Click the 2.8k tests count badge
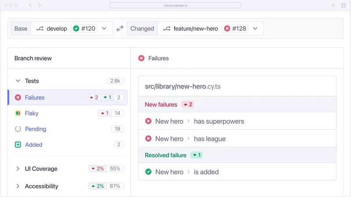Viewport: 351px width, 197px height. (115, 81)
